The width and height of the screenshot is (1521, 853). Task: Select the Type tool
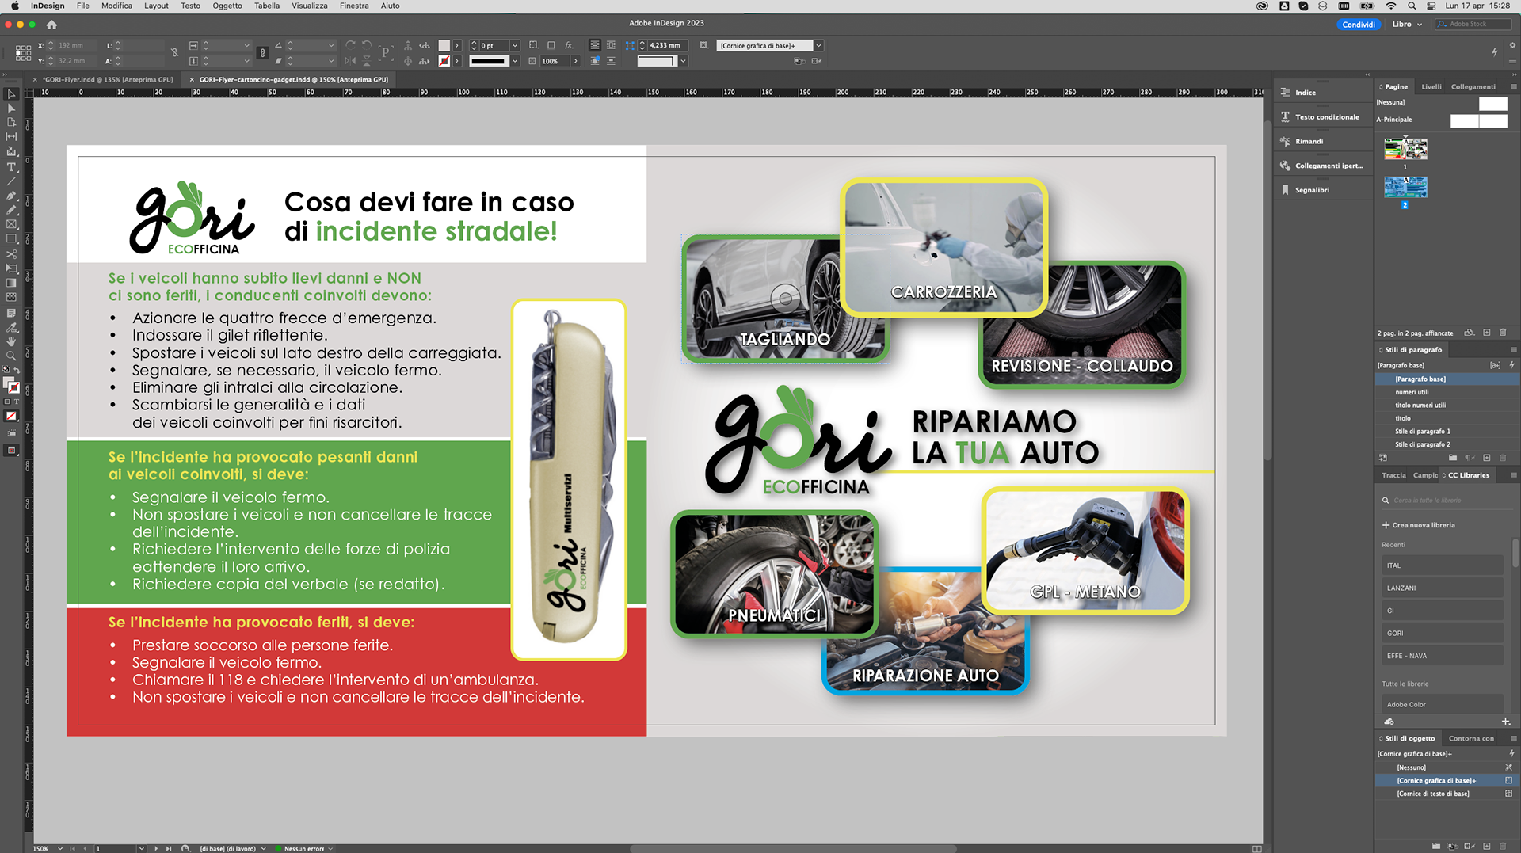11,167
